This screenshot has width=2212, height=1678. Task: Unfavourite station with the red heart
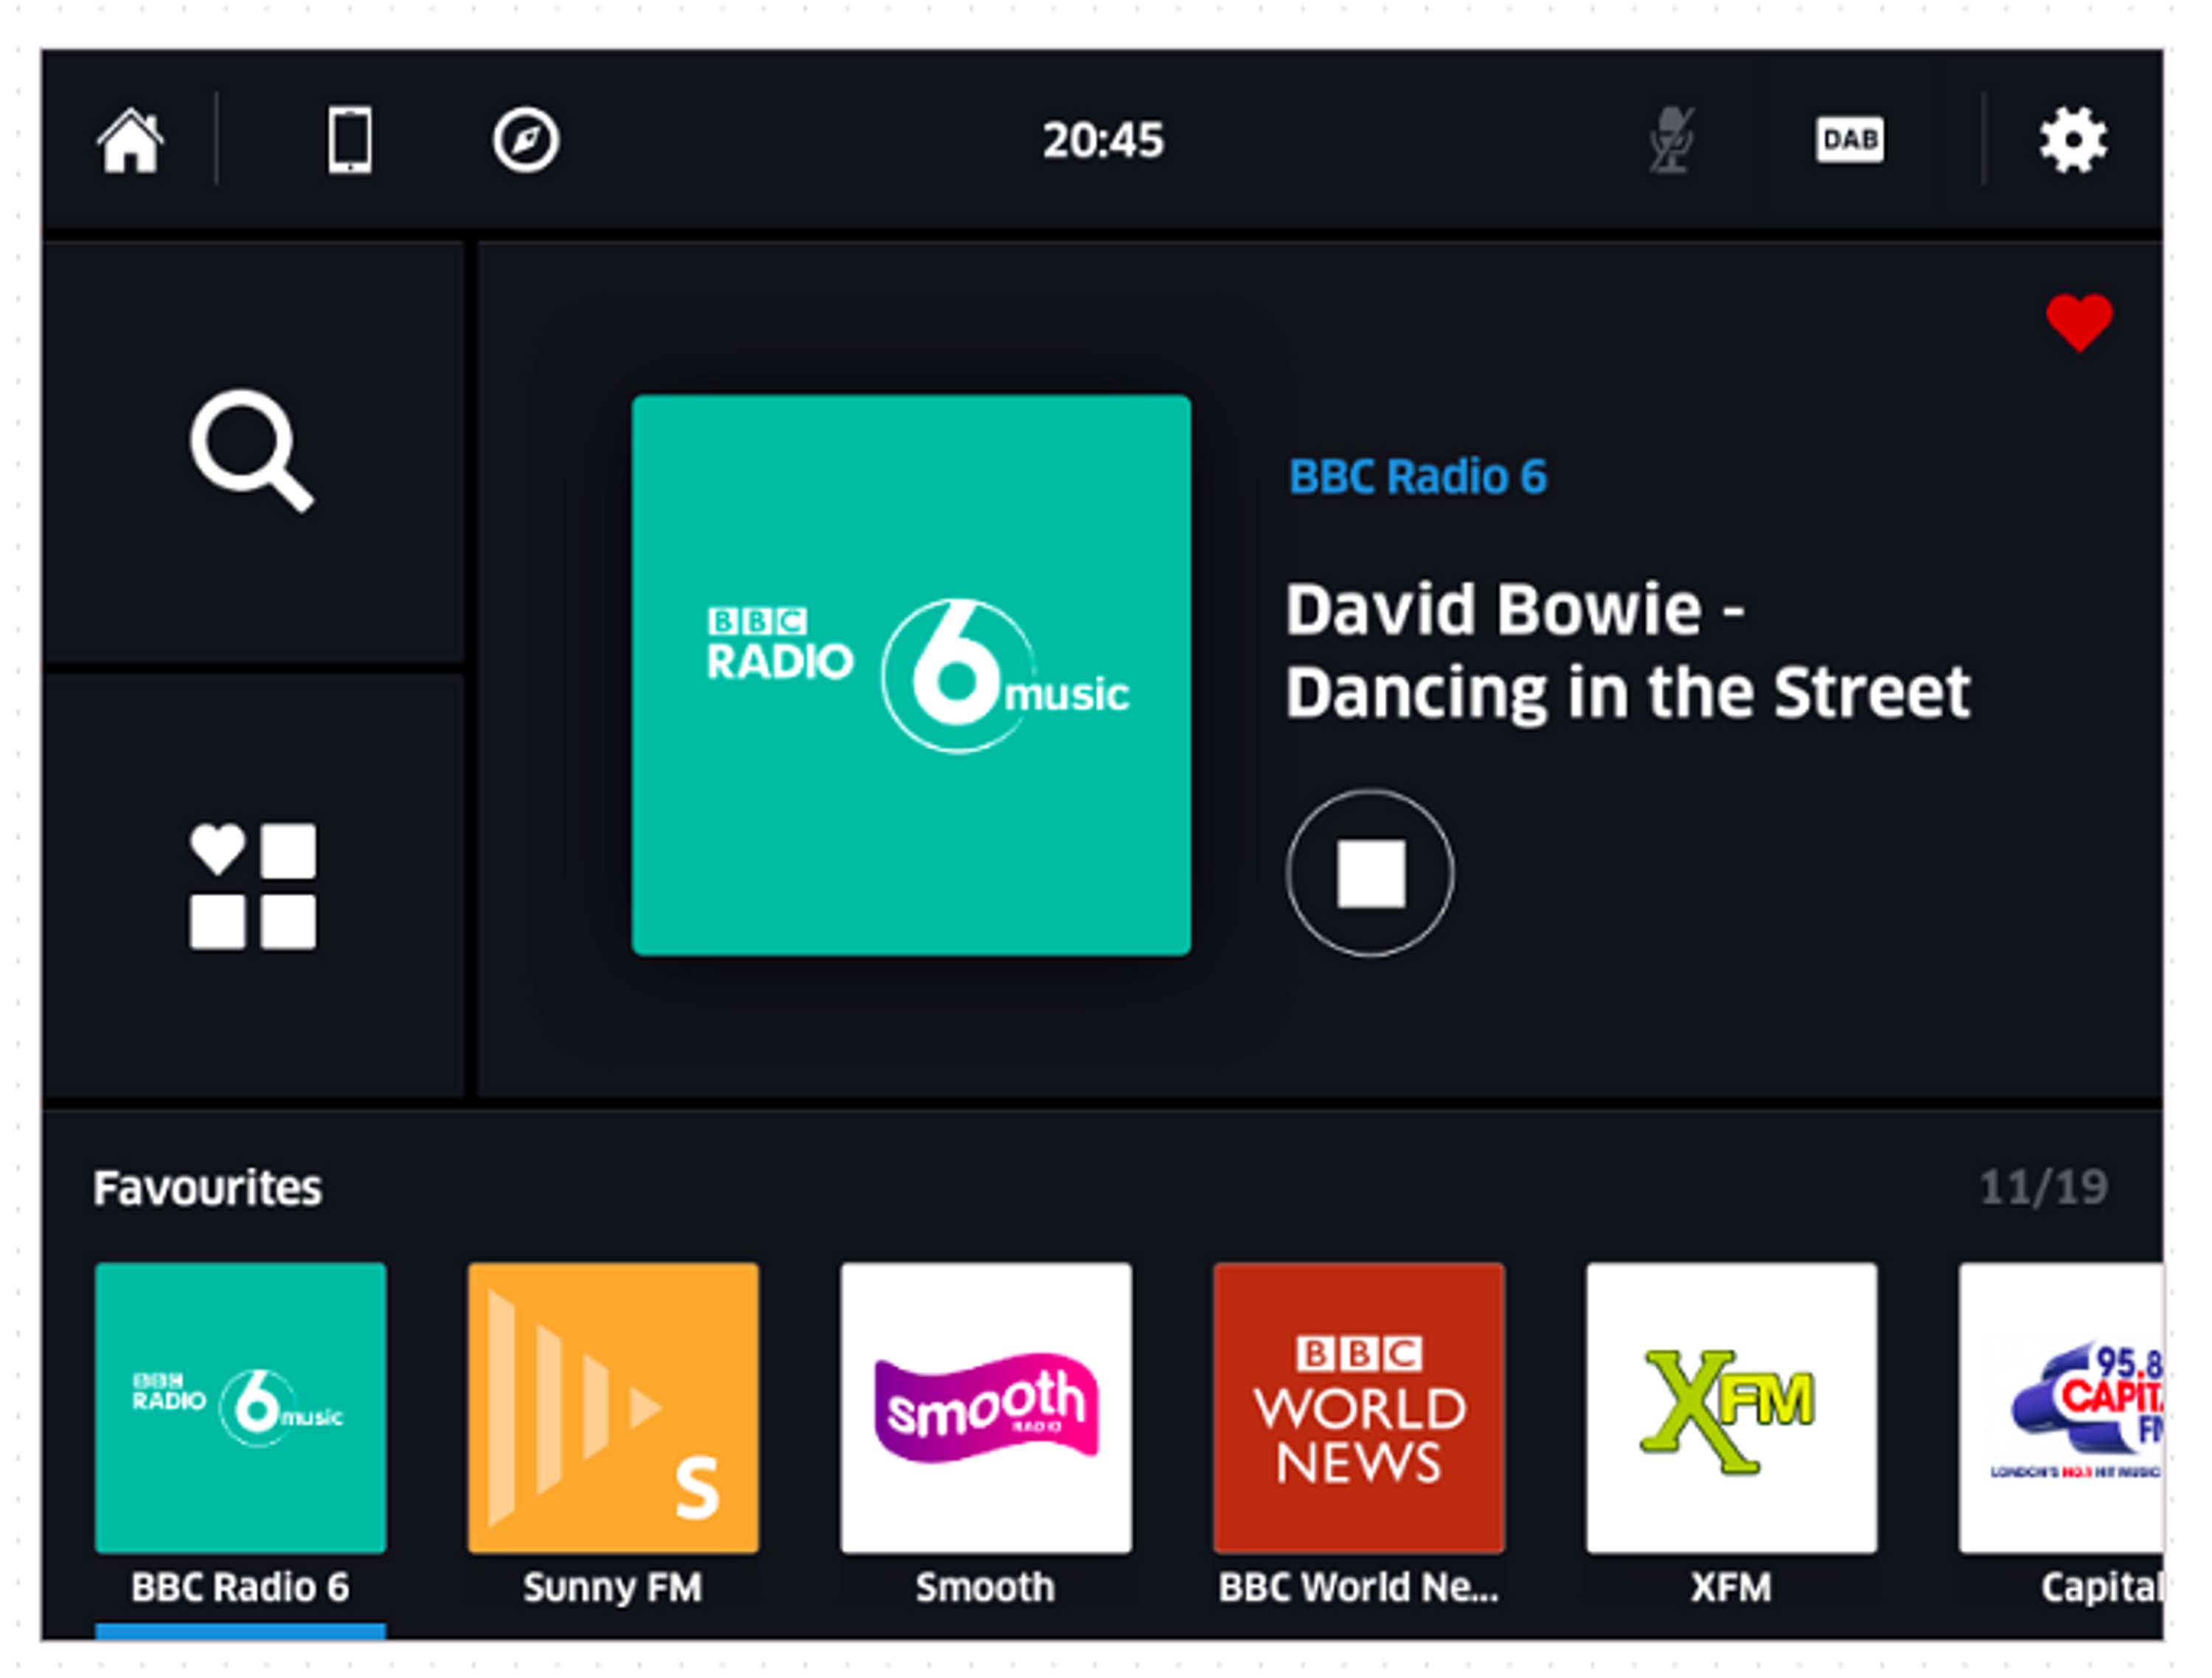[2079, 322]
